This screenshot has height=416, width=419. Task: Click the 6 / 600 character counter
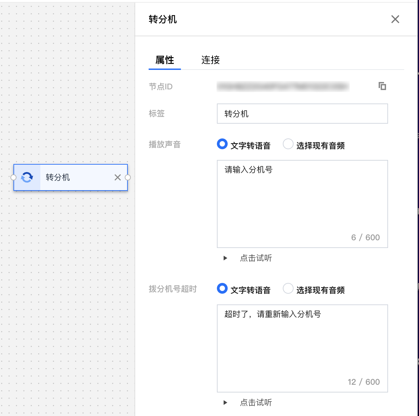coord(366,238)
